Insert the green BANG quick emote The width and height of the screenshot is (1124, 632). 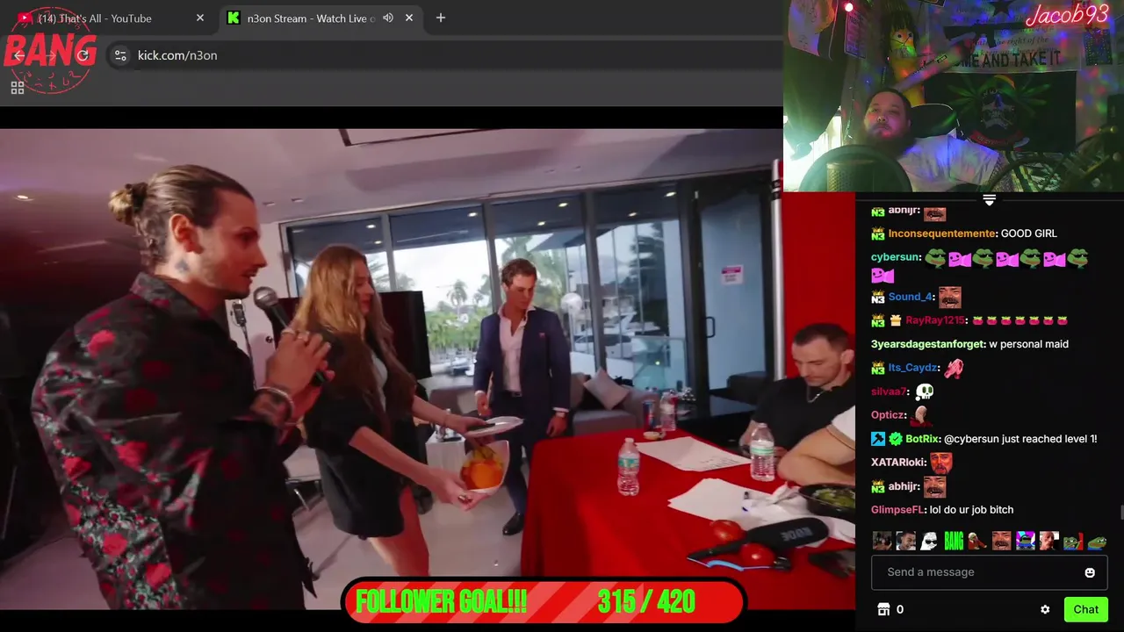click(954, 541)
